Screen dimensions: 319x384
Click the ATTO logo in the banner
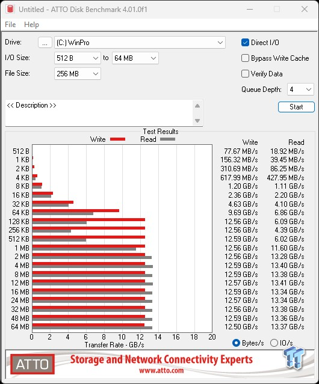point(33,364)
